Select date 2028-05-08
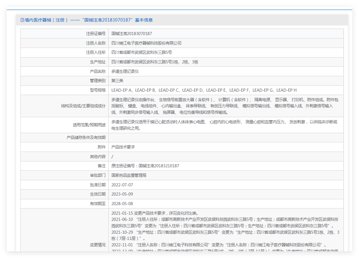359x258 pixels. 122,204
